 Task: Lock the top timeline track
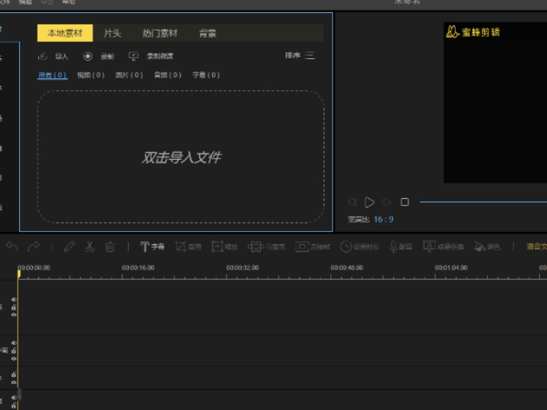[14, 307]
